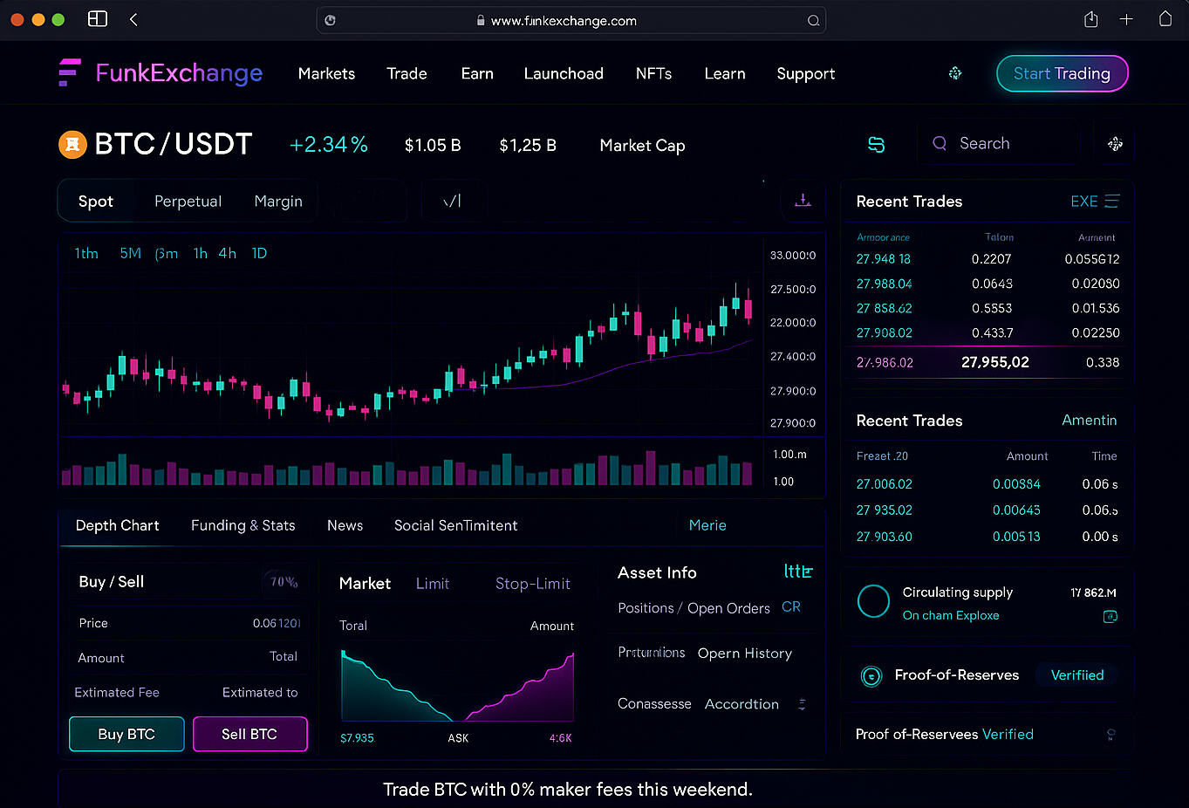Image resolution: width=1189 pixels, height=808 pixels.
Task: Click the list filter icon in Recent Trades
Action: point(1111,202)
